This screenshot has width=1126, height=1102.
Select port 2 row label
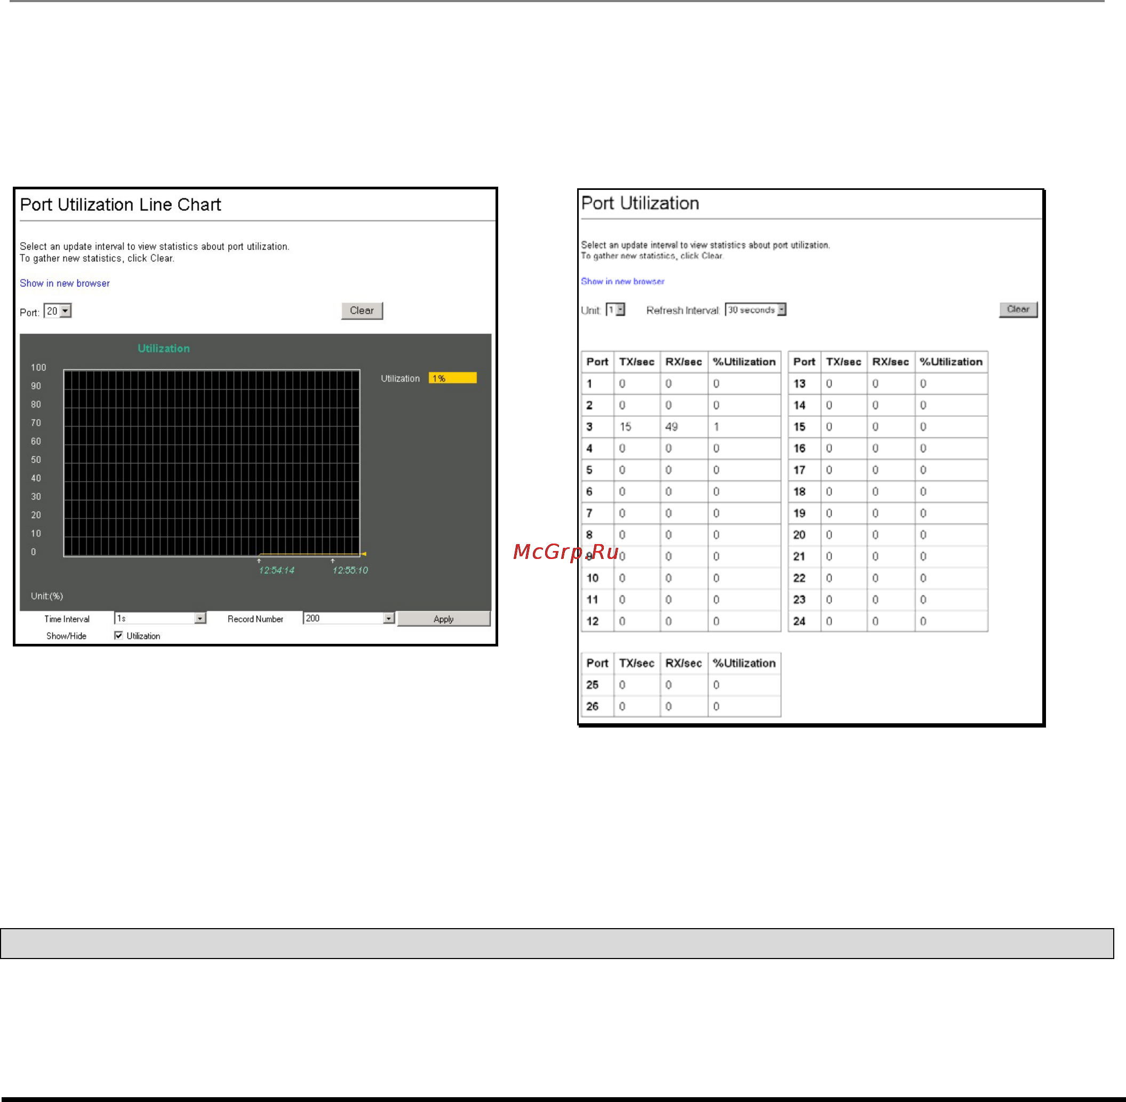pyautogui.click(x=589, y=405)
